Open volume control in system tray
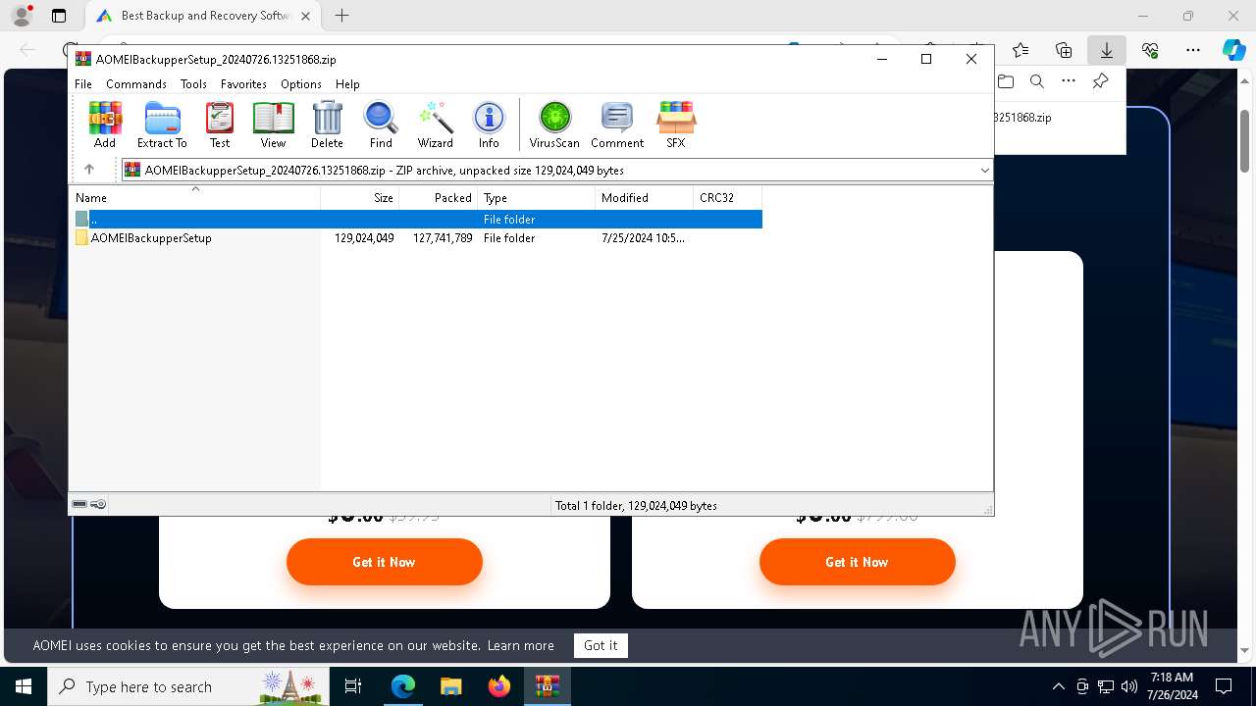 (x=1128, y=686)
